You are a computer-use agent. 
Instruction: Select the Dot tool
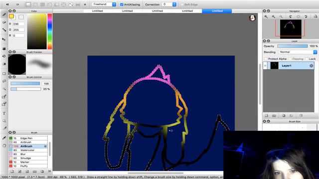coord(4,30)
